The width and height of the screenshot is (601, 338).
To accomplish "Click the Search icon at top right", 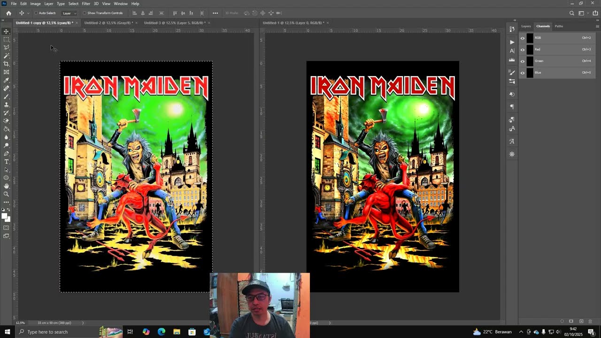I will tap(571, 13).
